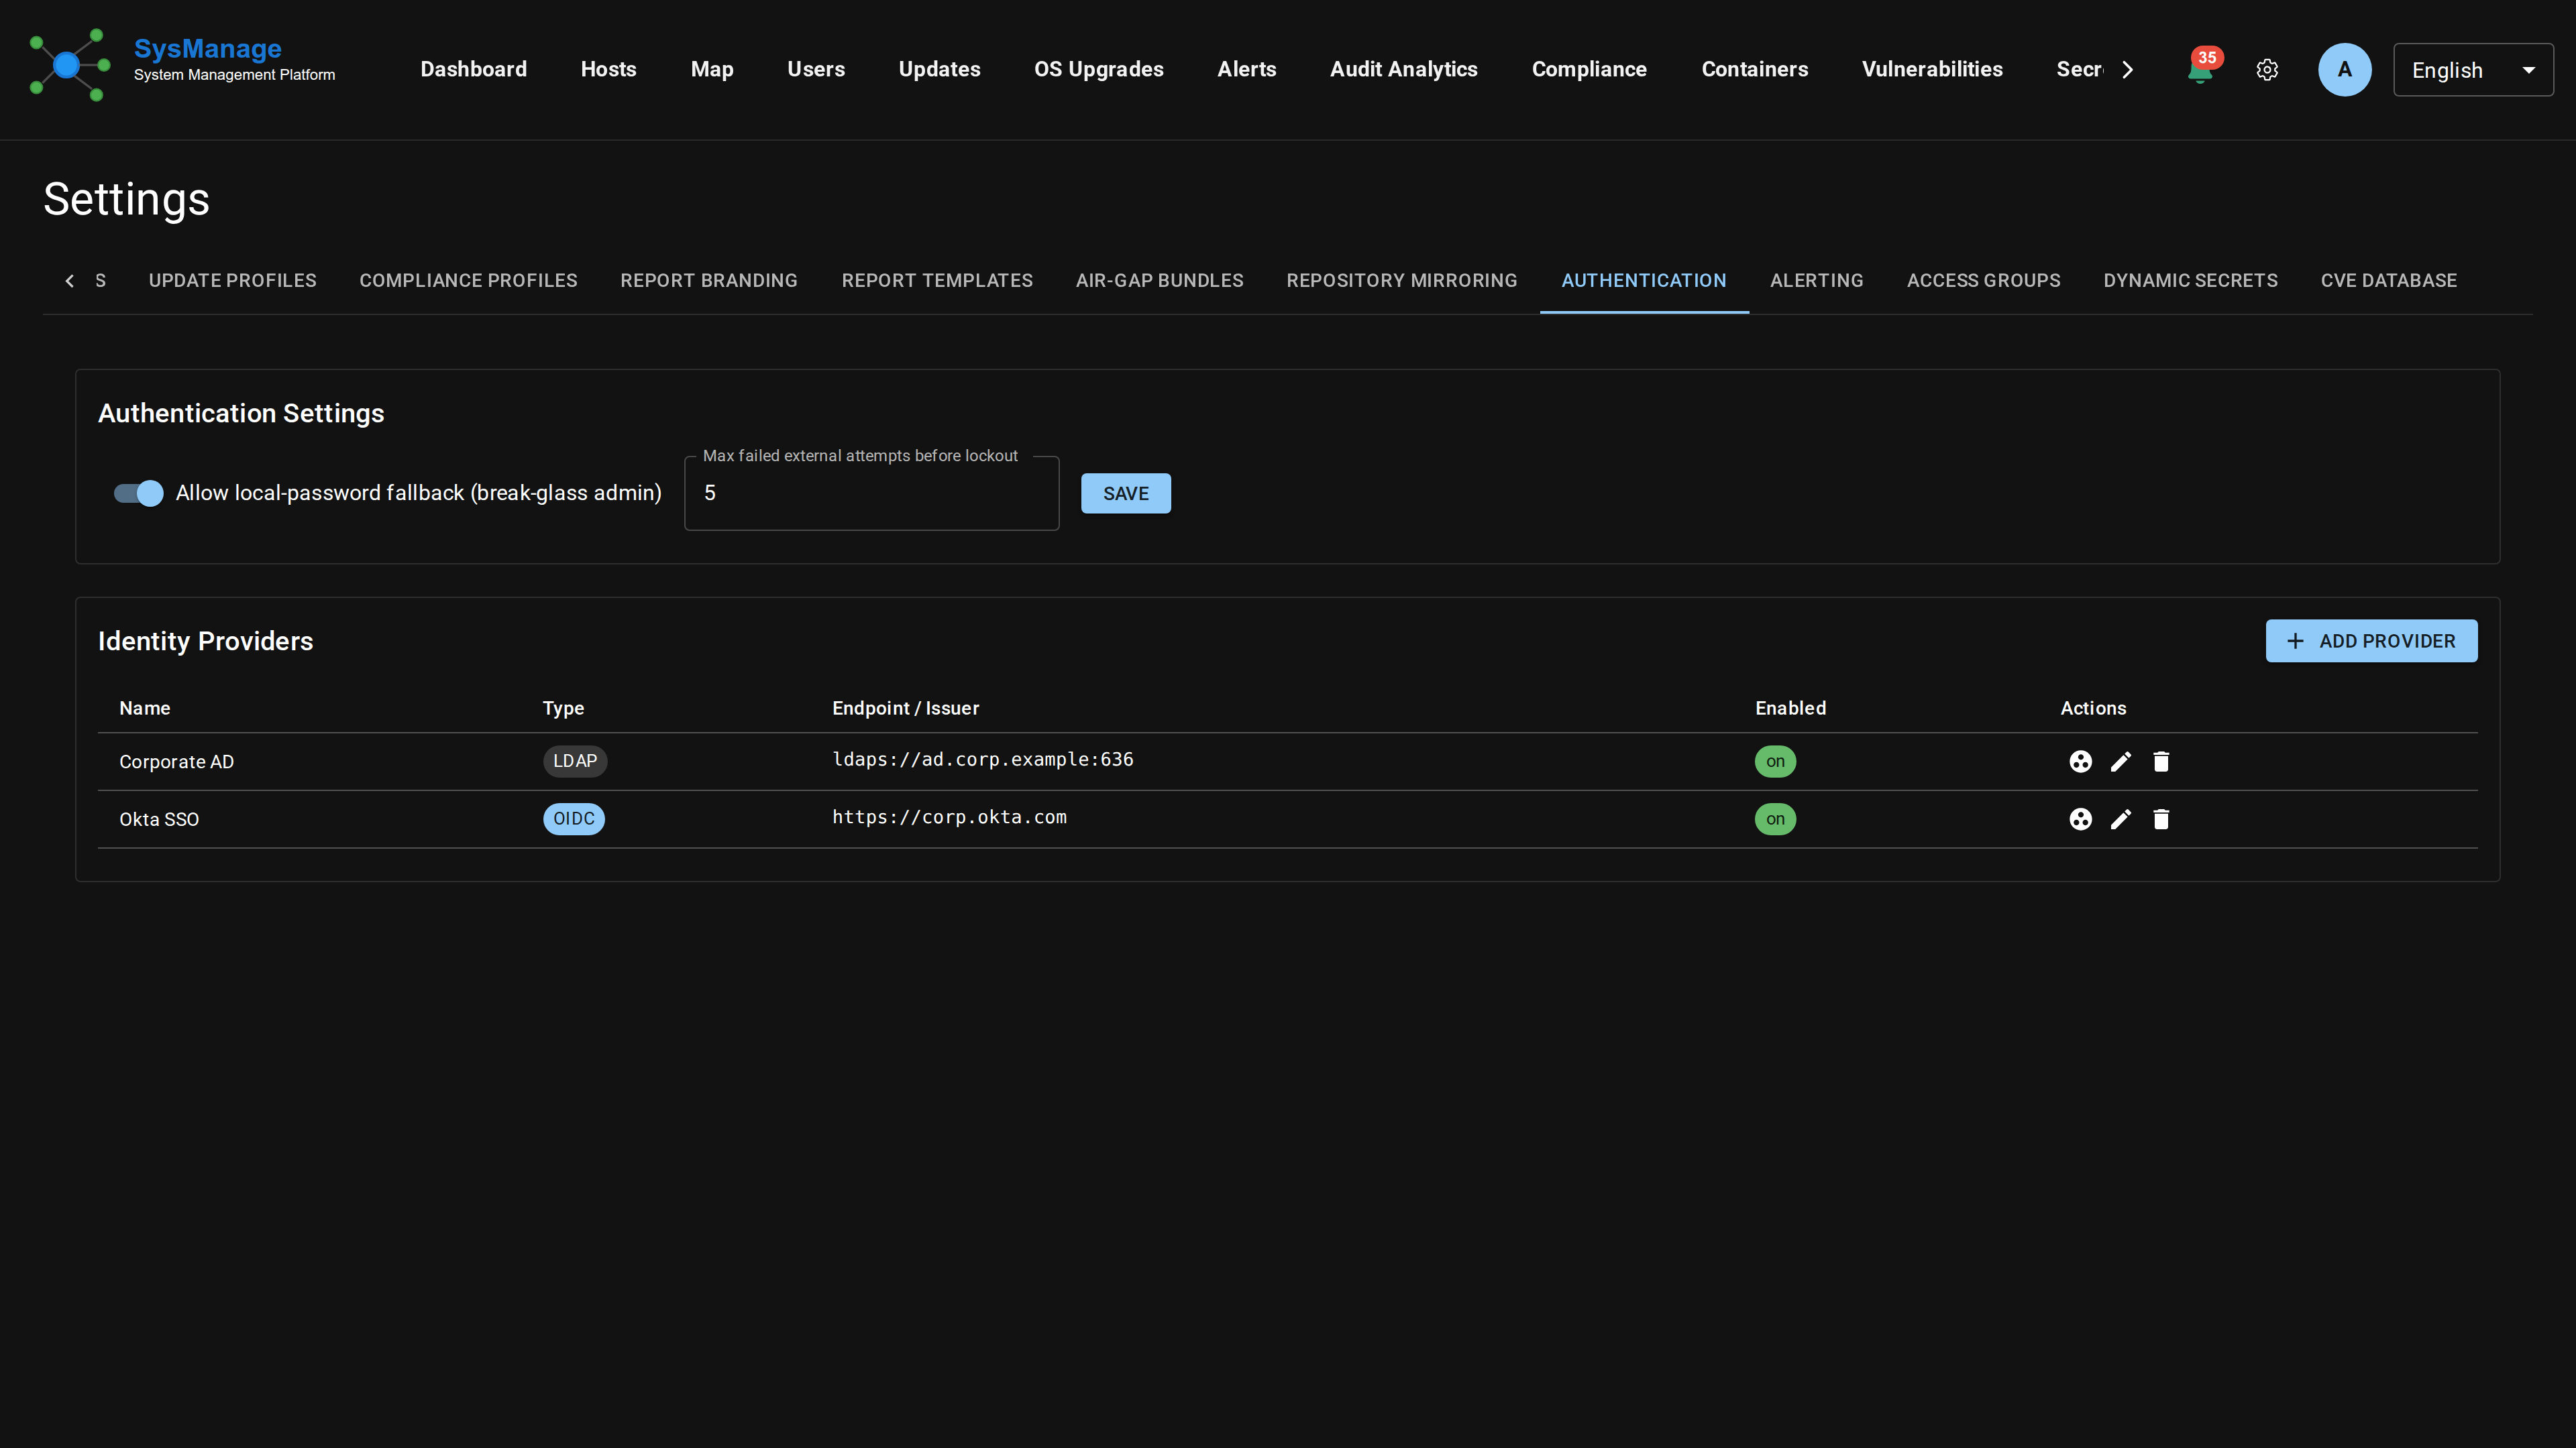Open the Report Branding tab
Viewport: 2576px width, 1448px height.
coord(709,281)
